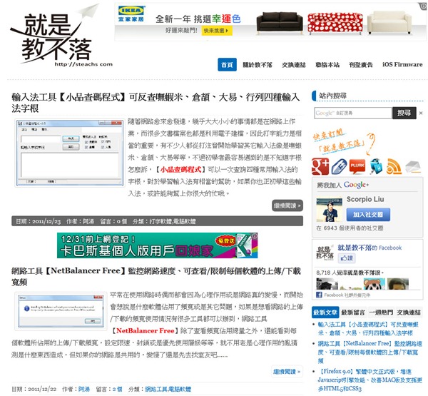
Task: Focus the Google custom search field
Action: coord(353,113)
